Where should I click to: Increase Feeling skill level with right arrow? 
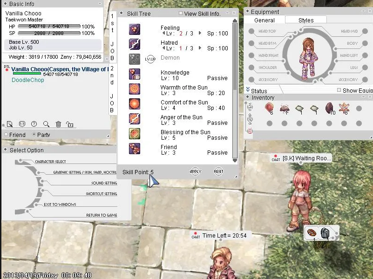click(200, 34)
